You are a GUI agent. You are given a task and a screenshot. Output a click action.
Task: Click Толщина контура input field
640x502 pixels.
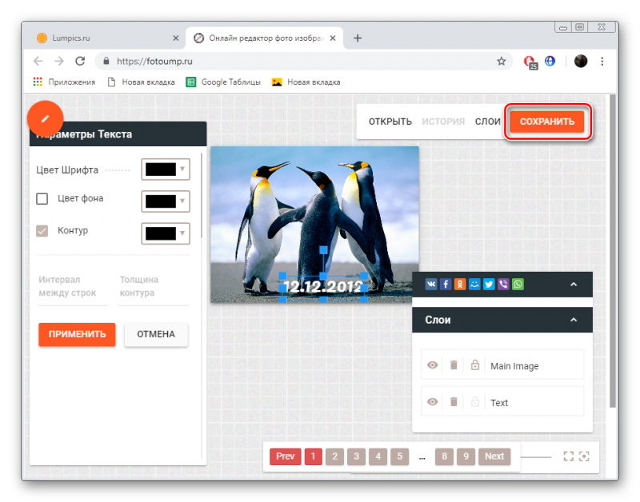click(154, 289)
